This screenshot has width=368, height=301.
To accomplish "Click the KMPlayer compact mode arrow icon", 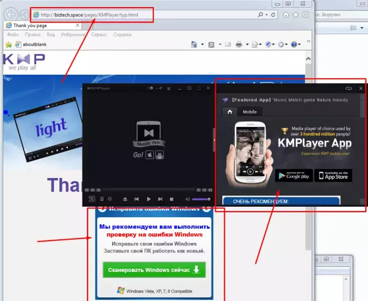I will (x=169, y=88).
